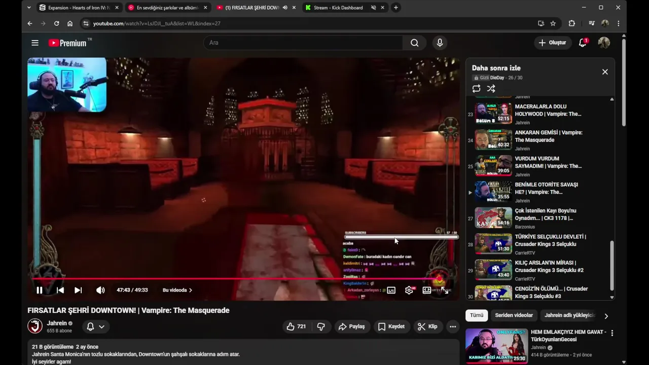Switch to 'En sevdiğiniz şarkılar' tab

(166, 8)
